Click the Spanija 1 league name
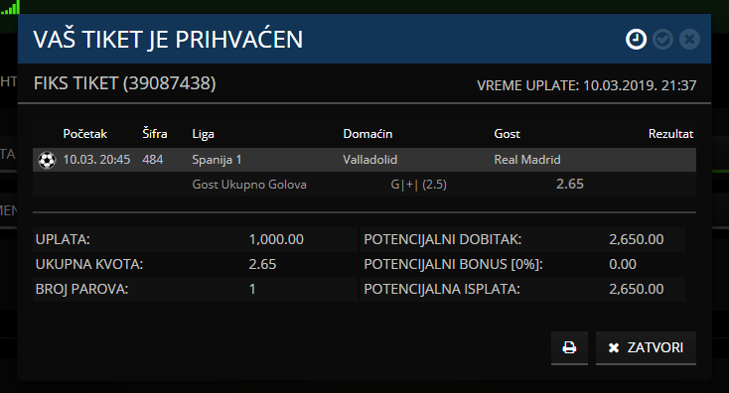The height and width of the screenshot is (393, 729). coord(217,160)
